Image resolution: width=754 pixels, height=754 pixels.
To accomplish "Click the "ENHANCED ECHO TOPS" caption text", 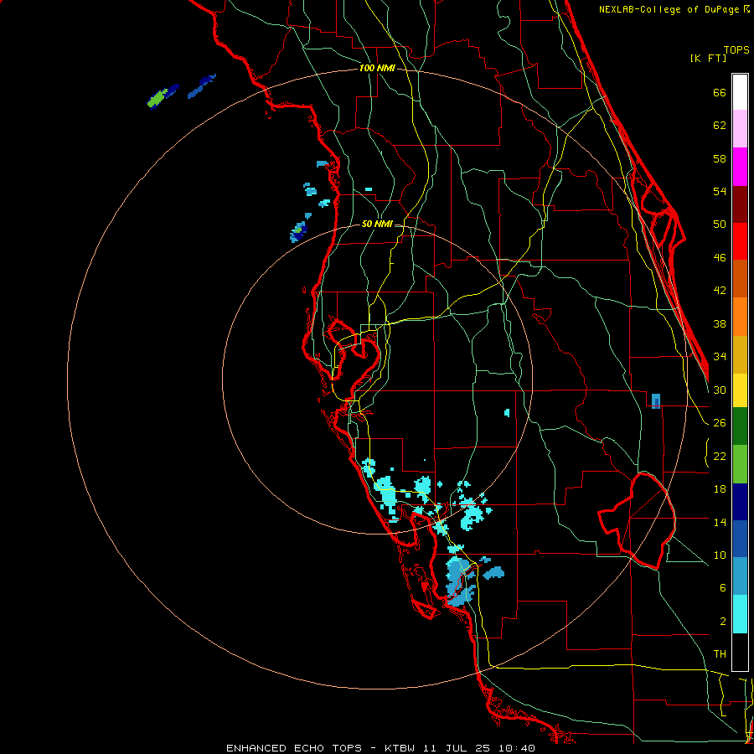I will tap(293, 748).
